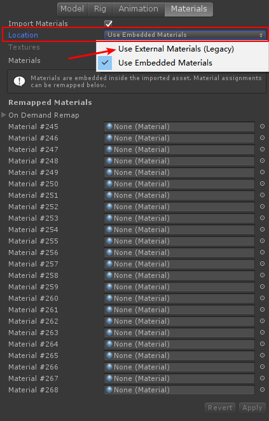This screenshot has width=269, height=421.
Task: Open object picker for Material #250
Action: pos(262,184)
